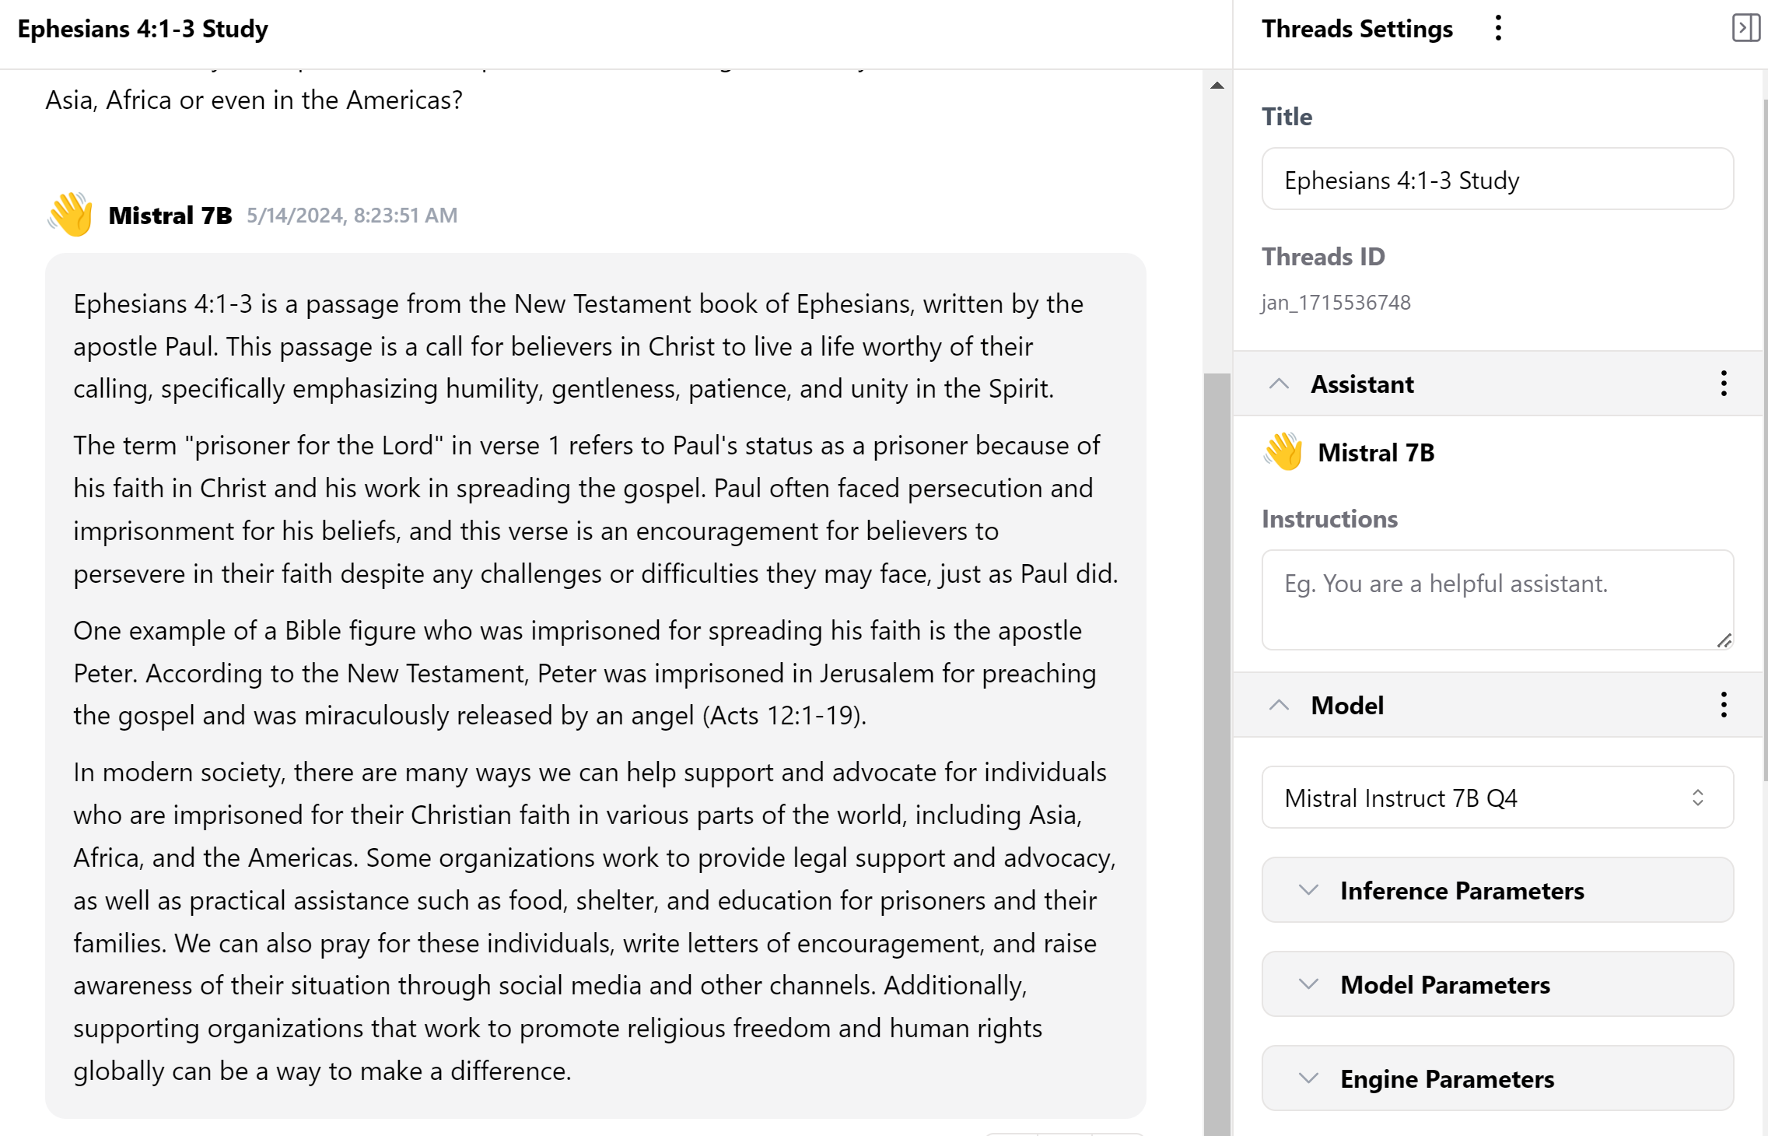The width and height of the screenshot is (1768, 1136).
Task: Collapse the Assistant section chevron
Action: (x=1280, y=384)
